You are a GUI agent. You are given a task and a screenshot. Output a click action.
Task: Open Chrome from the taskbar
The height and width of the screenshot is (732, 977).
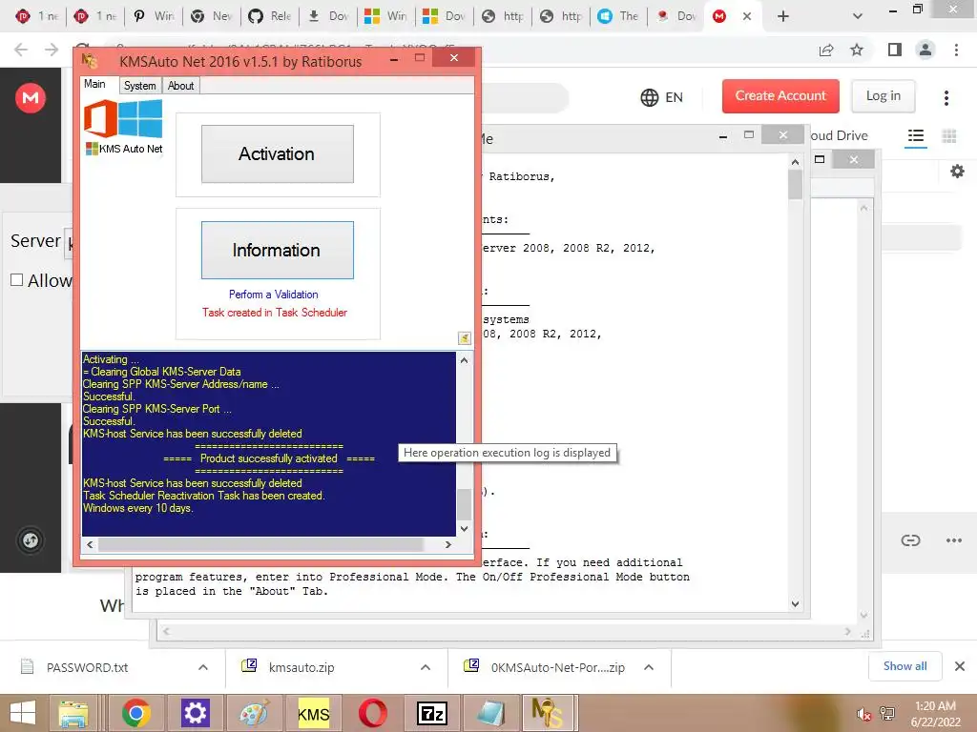click(136, 713)
